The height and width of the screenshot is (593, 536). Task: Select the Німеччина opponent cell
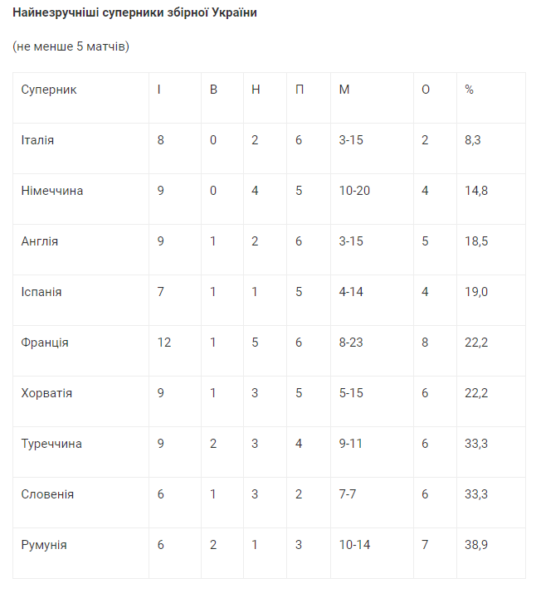52,191
